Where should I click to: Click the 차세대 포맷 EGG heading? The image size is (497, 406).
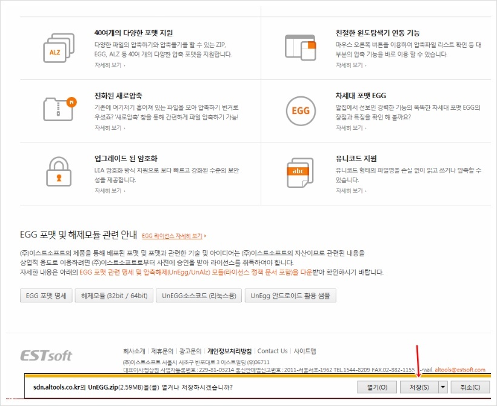361,96
